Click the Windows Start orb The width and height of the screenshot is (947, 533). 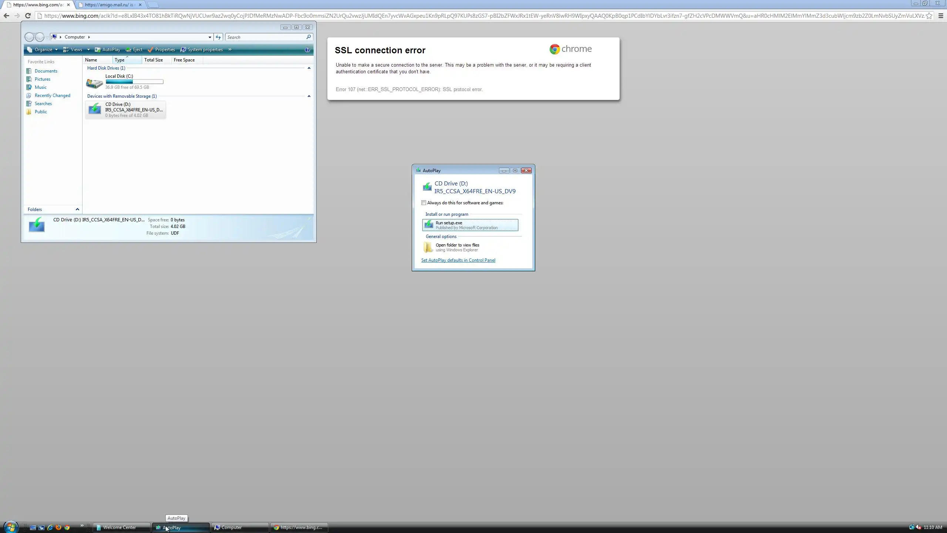pos(11,527)
